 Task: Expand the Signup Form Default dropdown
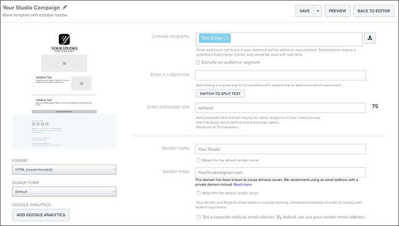pyautogui.click(x=64, y=192)
